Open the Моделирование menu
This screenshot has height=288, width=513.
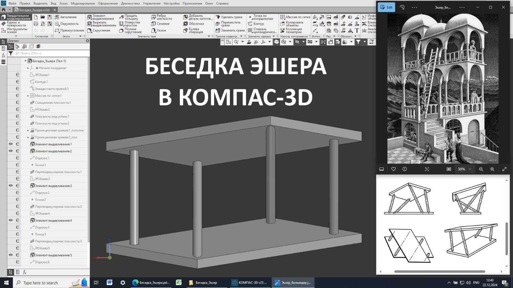[82, 3]
